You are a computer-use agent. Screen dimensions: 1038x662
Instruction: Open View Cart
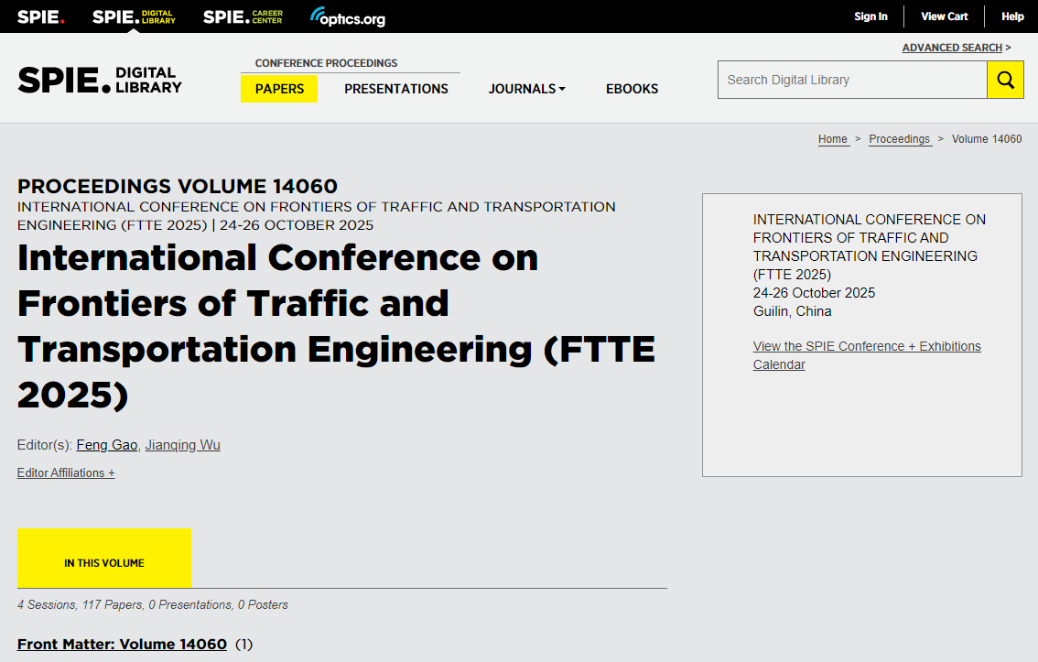[944, 16]
